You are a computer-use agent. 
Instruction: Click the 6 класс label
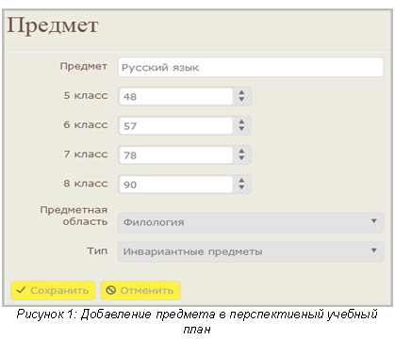pyautogui.click(x=86, y=124)
